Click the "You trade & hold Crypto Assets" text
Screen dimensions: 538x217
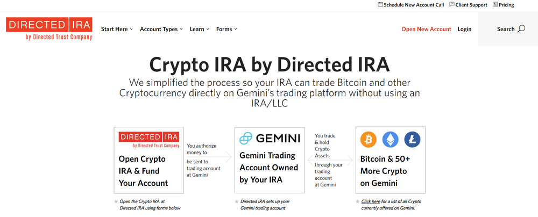point(325,146)
